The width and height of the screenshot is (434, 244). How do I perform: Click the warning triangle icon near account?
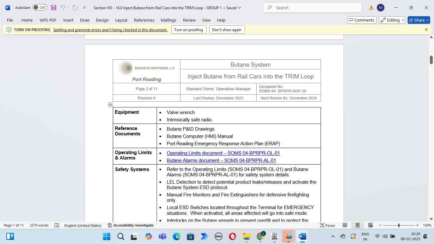pos(371,8)
